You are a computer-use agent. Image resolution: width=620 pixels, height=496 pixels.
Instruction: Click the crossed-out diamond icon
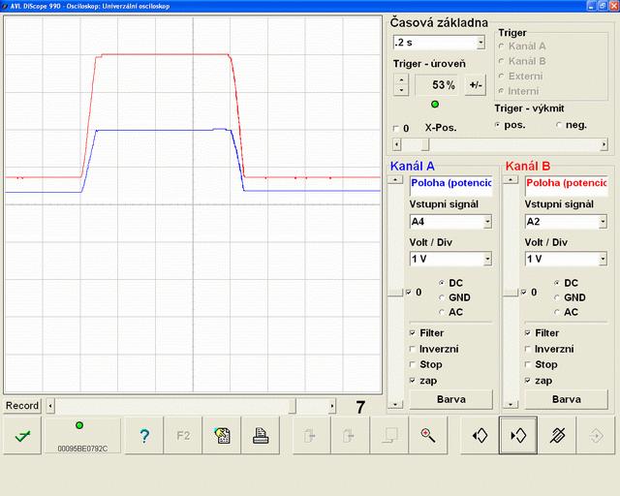point(556,436)
